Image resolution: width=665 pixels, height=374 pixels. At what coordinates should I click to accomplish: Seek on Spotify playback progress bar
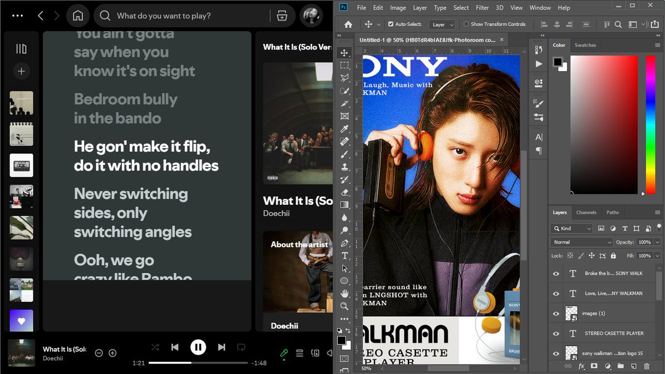[x=198, y=363]
